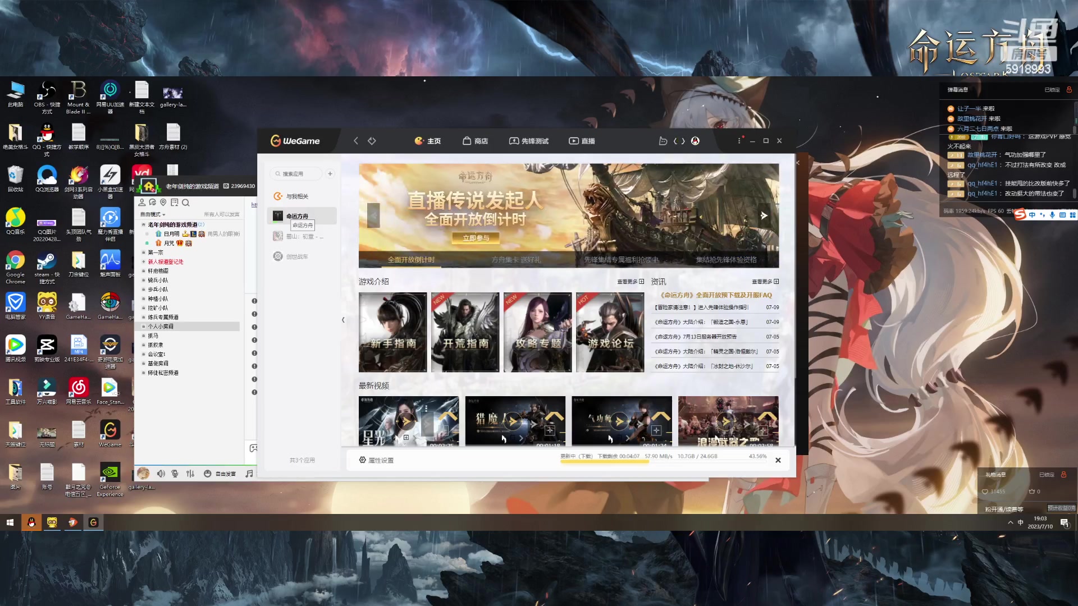The height and width of the screenshot is (606, 1078).
Task: Collapse the 老年剑纯的游戏频道 tree node
Action: [144, 224]
